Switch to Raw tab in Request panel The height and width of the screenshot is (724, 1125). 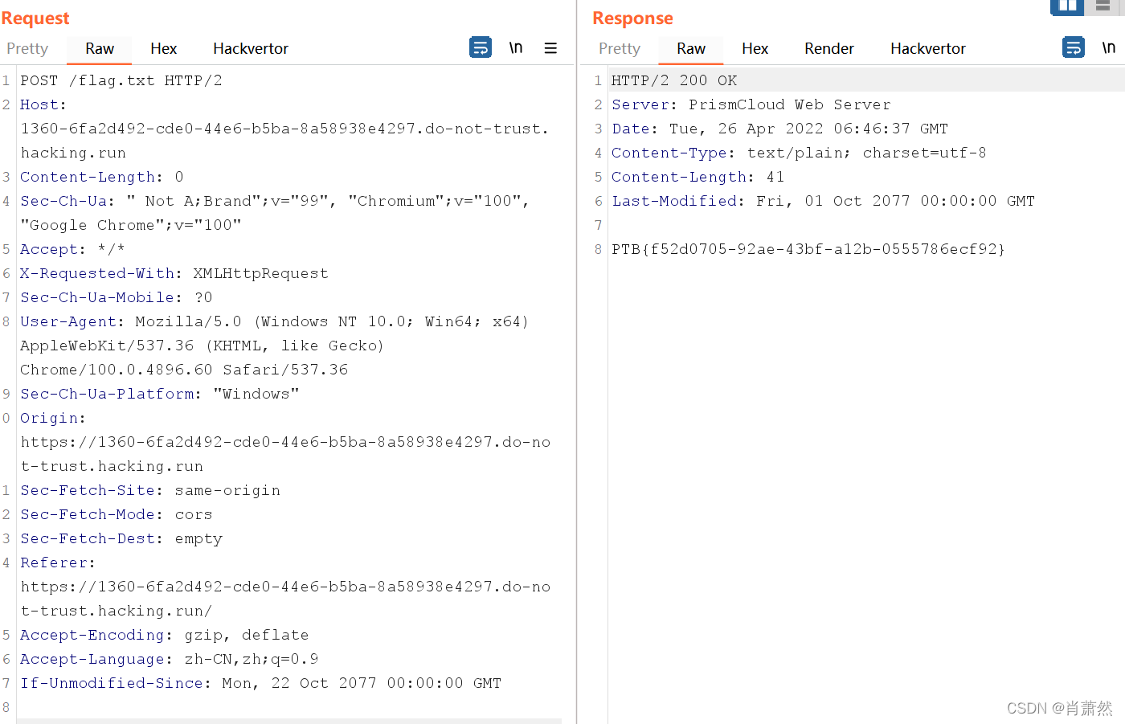coord(100,48)
